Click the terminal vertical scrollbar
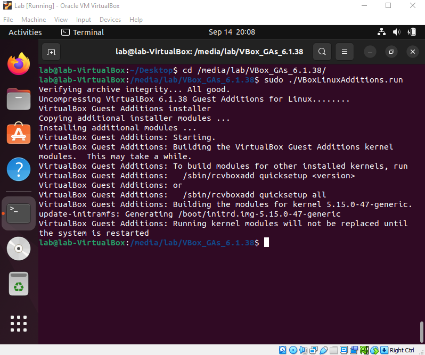Viewport: 425px width, 355px height. (421, 332)
